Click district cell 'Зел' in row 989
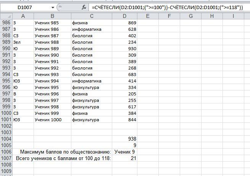 pyautogui.click(x=23, y=42)
